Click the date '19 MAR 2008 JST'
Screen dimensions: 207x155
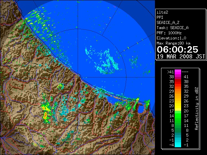[181, 57]
